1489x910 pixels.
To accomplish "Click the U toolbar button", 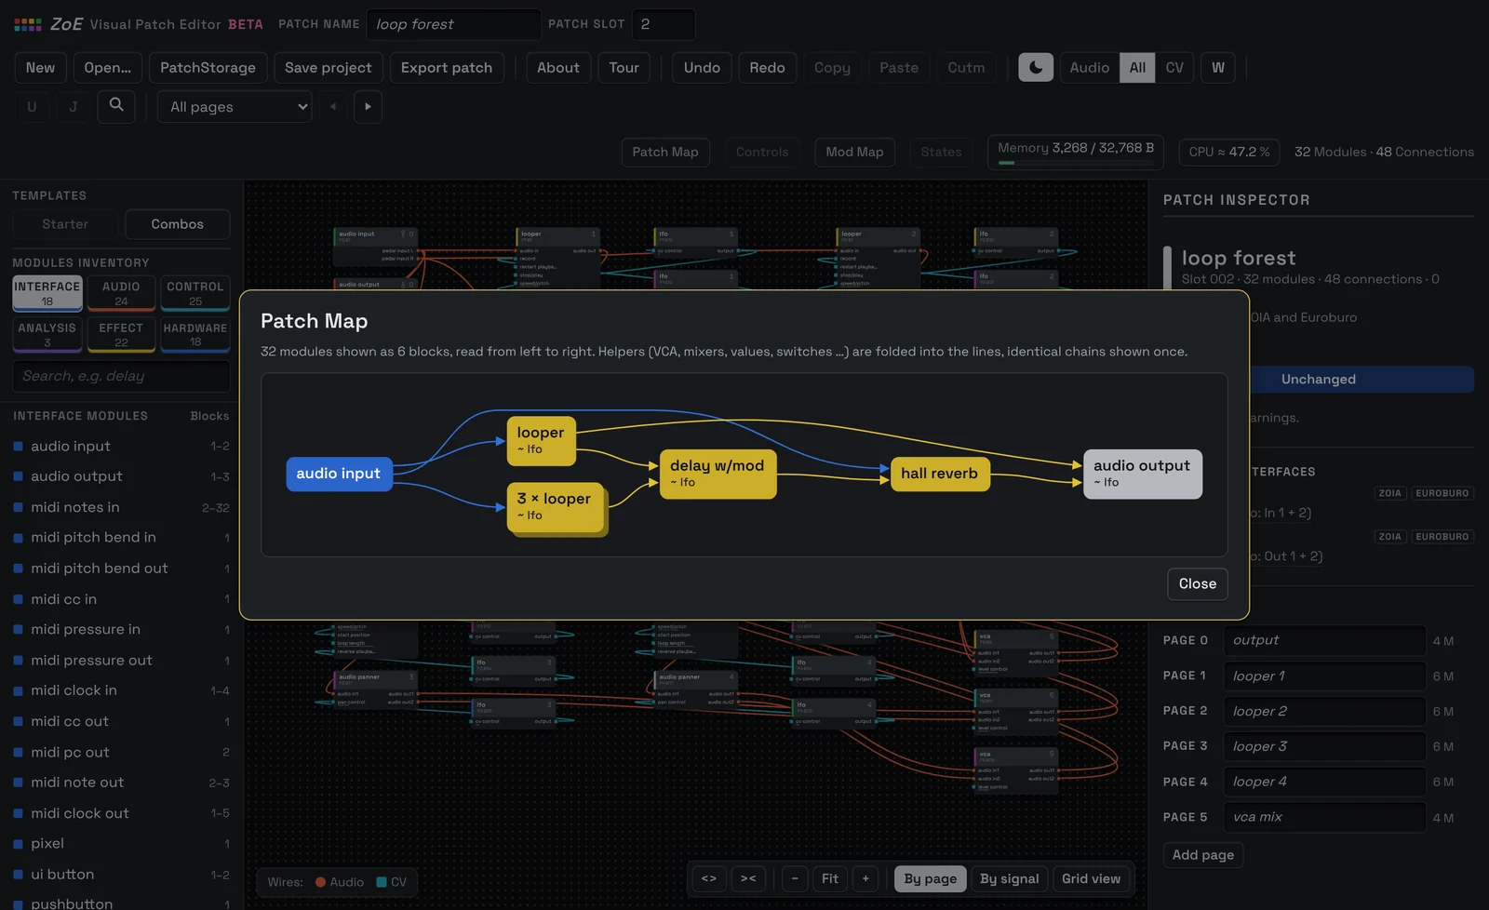I will 32,106.
